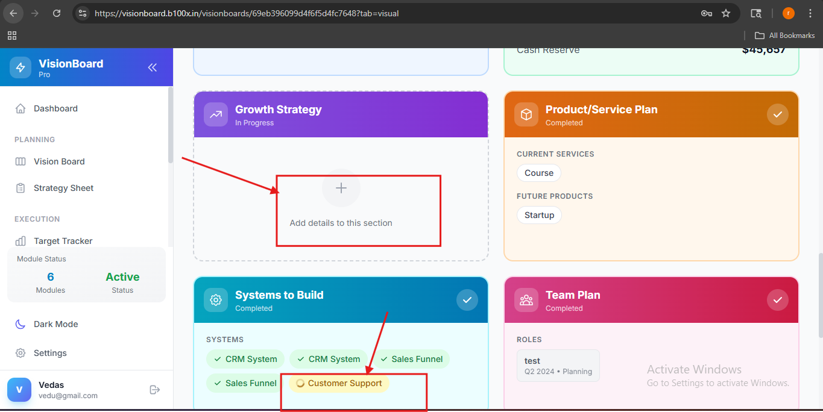Click the Vedas user avatar
Viewport: 823px width, 412px height.
click(x=19, y=390)
